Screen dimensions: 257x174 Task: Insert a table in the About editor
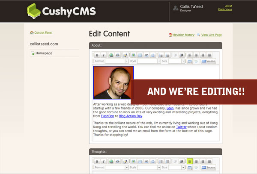point(140,55)
